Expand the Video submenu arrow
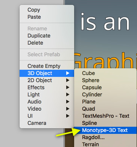137x147 pixels. pos(68,109)
